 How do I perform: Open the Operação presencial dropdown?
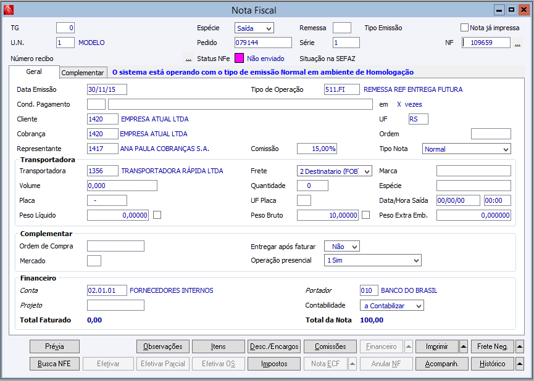[373, 260]
